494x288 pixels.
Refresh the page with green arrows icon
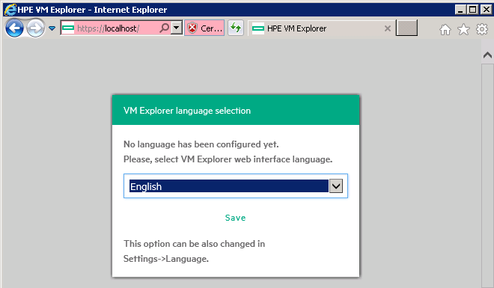(236, 28)
